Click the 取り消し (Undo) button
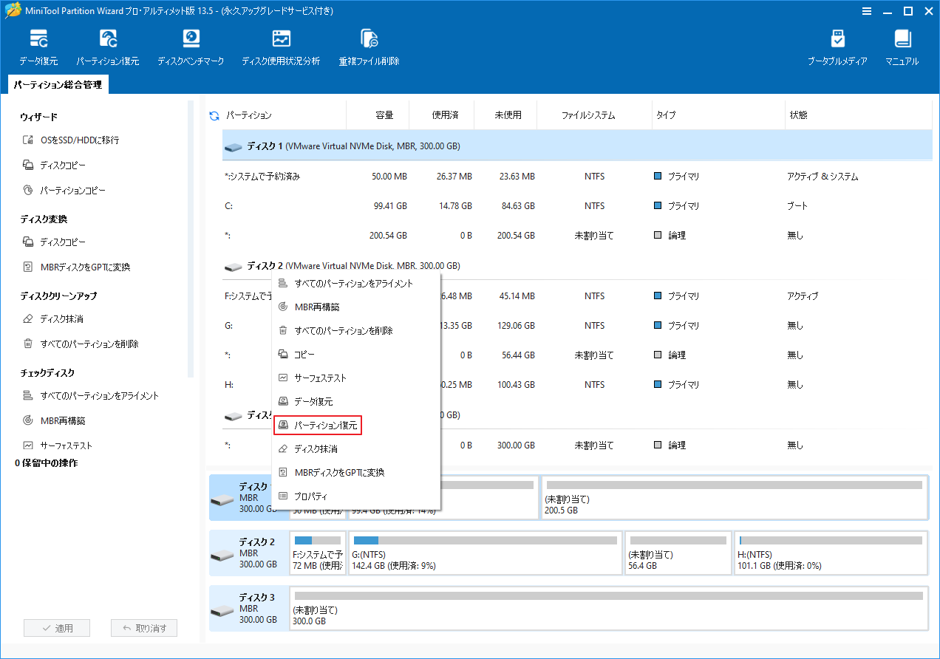The image size is (940, 659). click(x=144, y=627)
